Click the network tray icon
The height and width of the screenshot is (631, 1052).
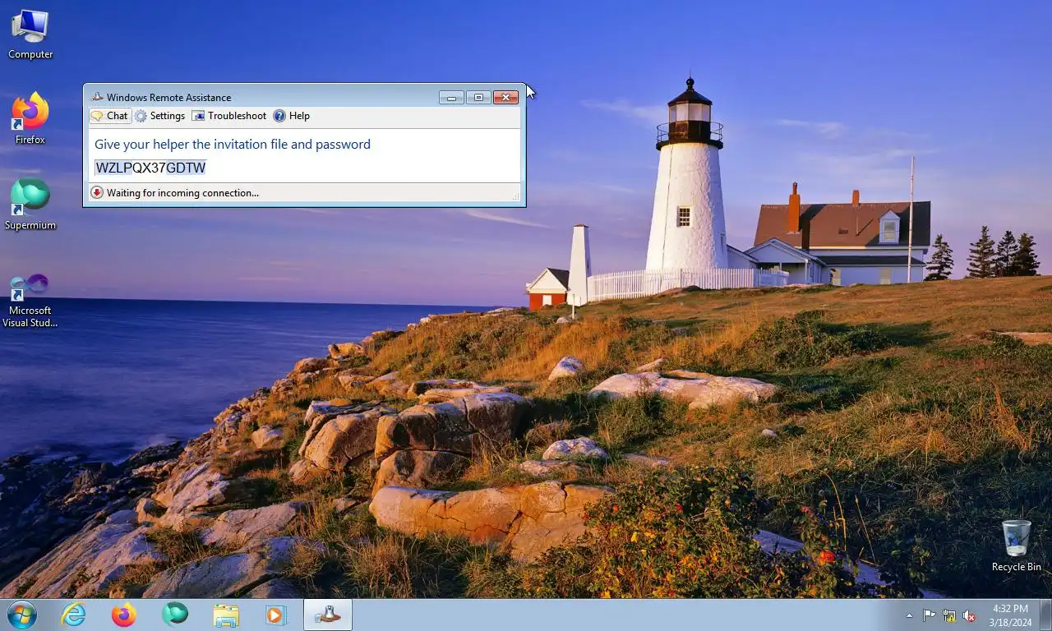pos(949,615)
